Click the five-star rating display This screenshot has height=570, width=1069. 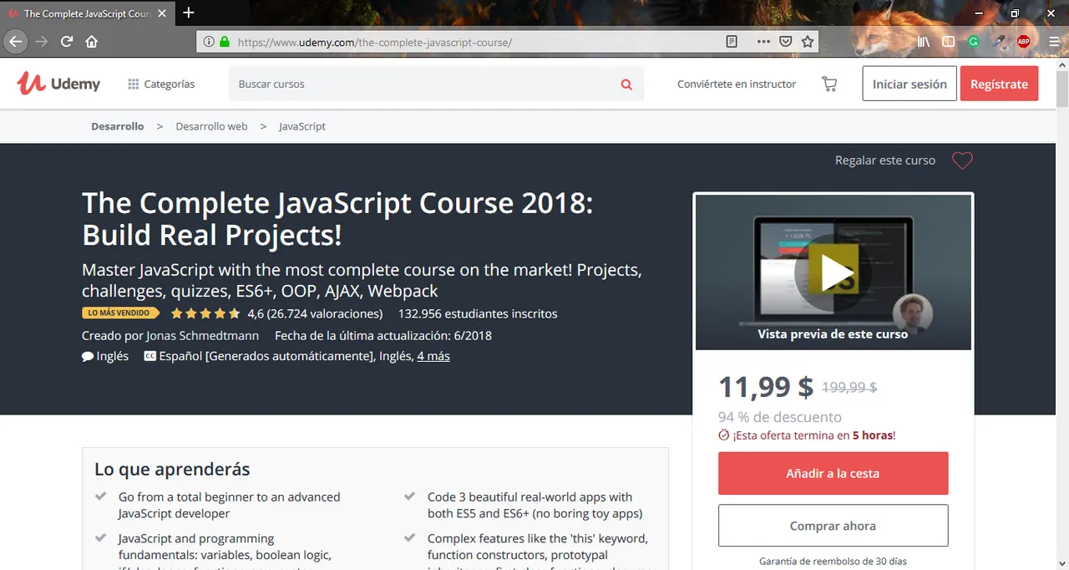pos(205,314)
